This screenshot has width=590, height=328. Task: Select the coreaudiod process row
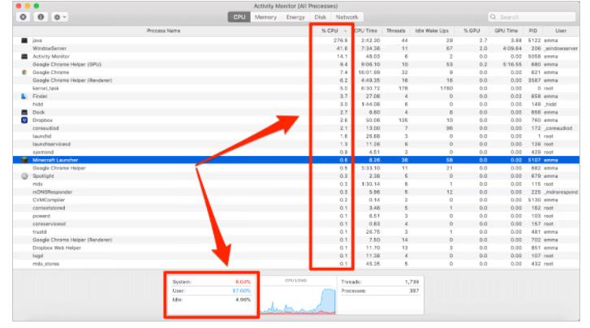tap(296, 128)
